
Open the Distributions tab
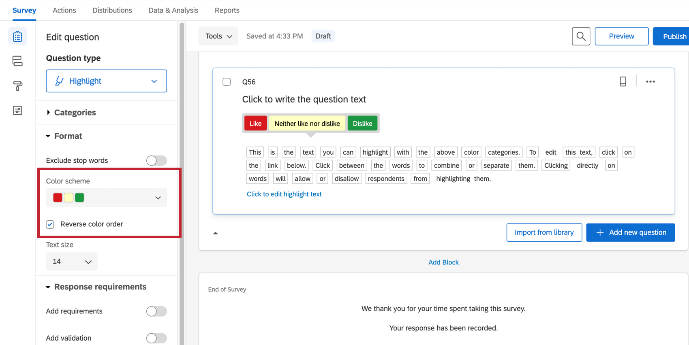112,10
